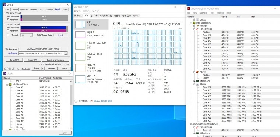The height and width of the screenshot is (137, 280).
Task: Click the Multi Thread Ratio value field
Action: [60, 35]
